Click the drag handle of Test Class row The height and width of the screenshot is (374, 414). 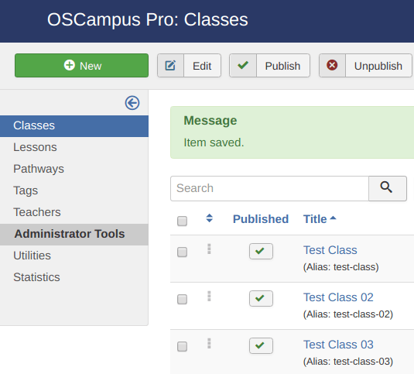coord(209,249)
